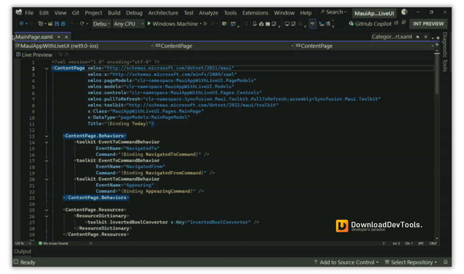Screen dimensions: 464x274
Task: Open the Output panel tab
Action: click(x=22, y=252)
